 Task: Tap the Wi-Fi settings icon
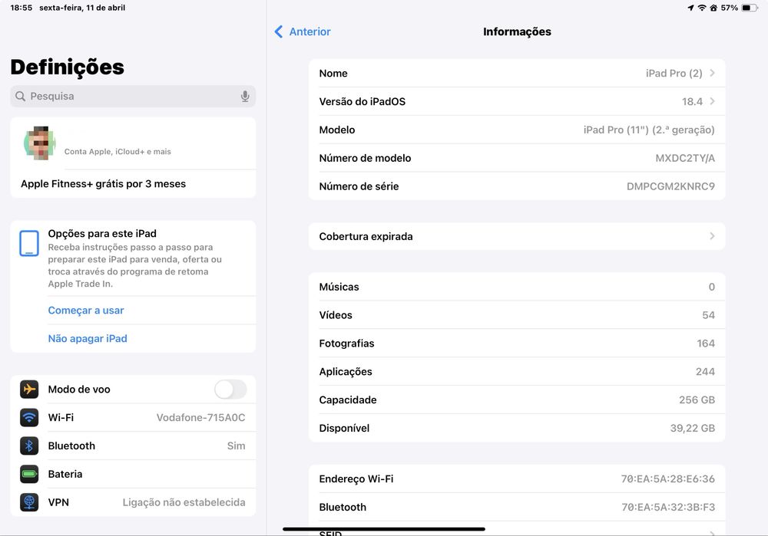click(x=29, y=418)
